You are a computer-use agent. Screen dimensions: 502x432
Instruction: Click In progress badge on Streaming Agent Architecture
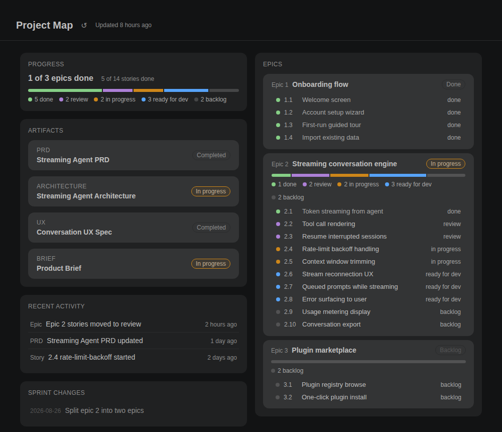(211, 191)
